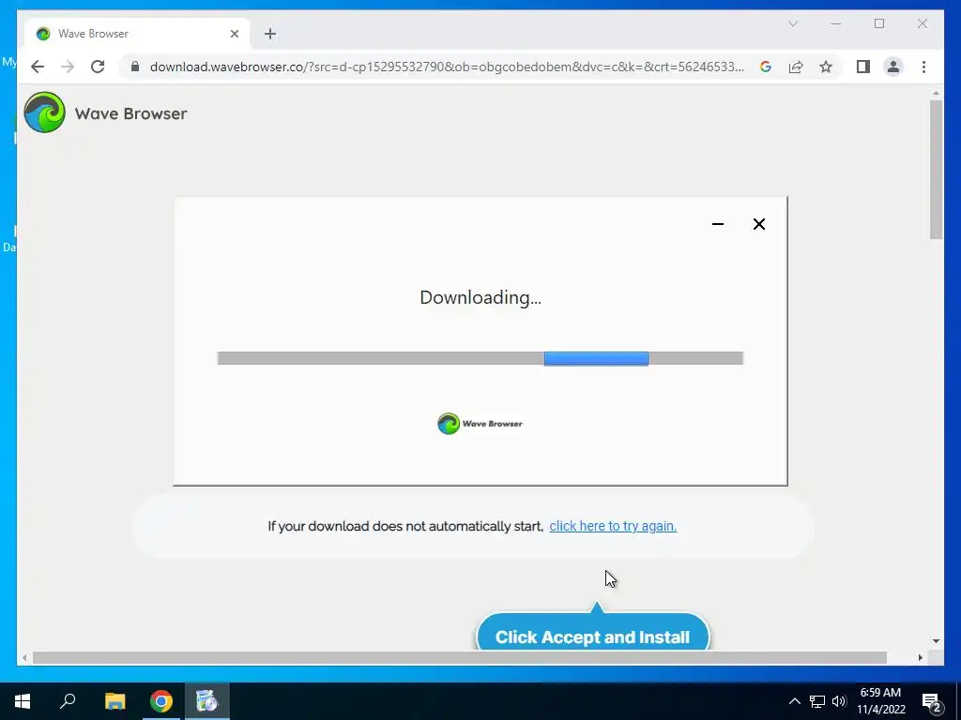Open the Windows Start menu
Viewport: 961px width, 720px height.
pyautogui.click(x=23, y=701)
